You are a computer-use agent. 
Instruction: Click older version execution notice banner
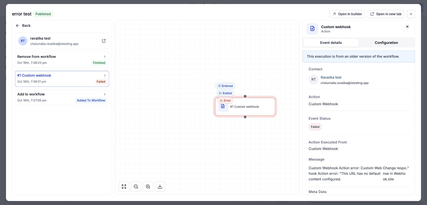pyautogui.click(x=358, y=56)
